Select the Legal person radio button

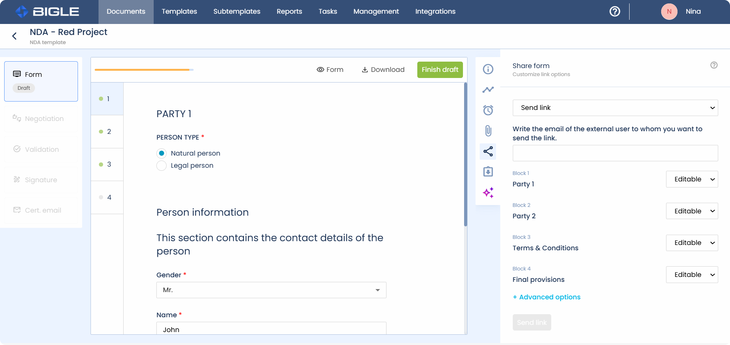coord(161,165)
